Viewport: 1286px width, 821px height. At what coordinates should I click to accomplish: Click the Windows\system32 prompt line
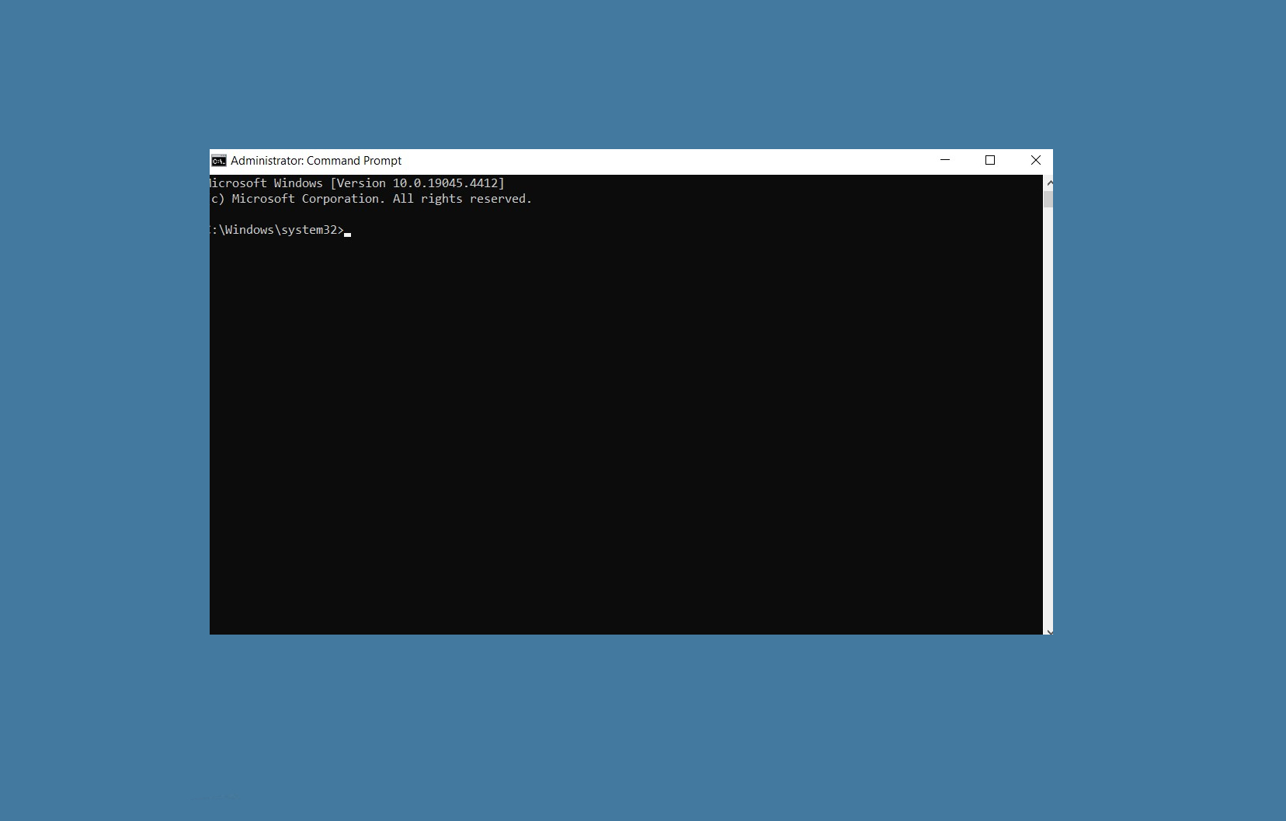tap(276, 230)
